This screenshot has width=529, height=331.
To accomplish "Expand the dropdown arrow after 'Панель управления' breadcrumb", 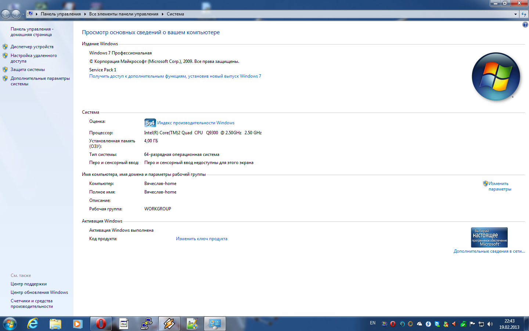I will point(85,14).
